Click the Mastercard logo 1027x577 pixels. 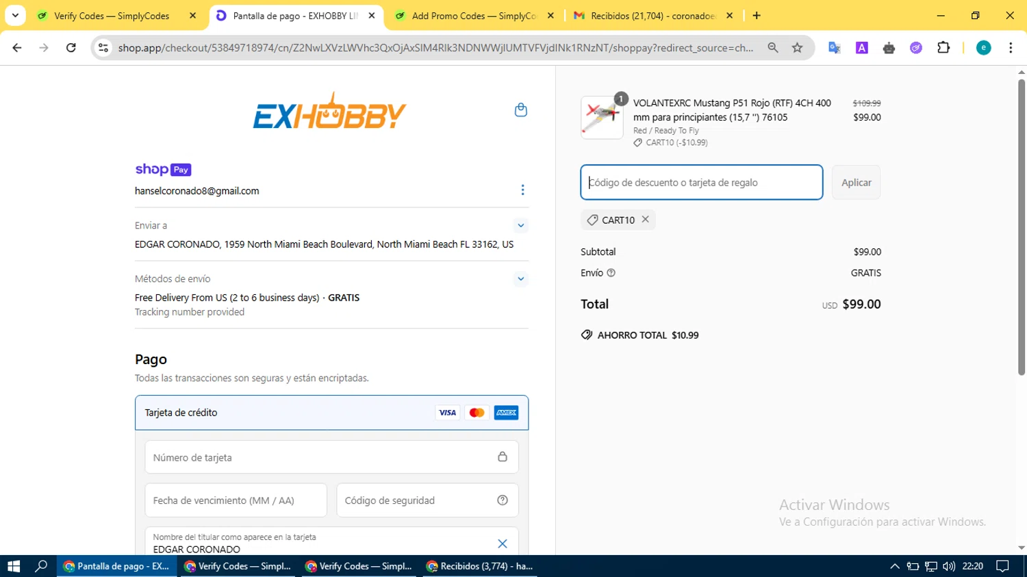477,413
